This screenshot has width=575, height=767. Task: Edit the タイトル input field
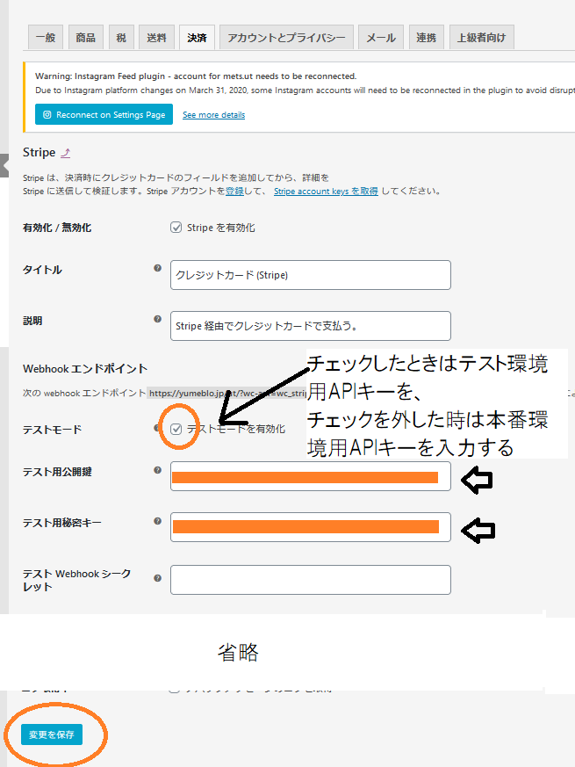point(311,275)
